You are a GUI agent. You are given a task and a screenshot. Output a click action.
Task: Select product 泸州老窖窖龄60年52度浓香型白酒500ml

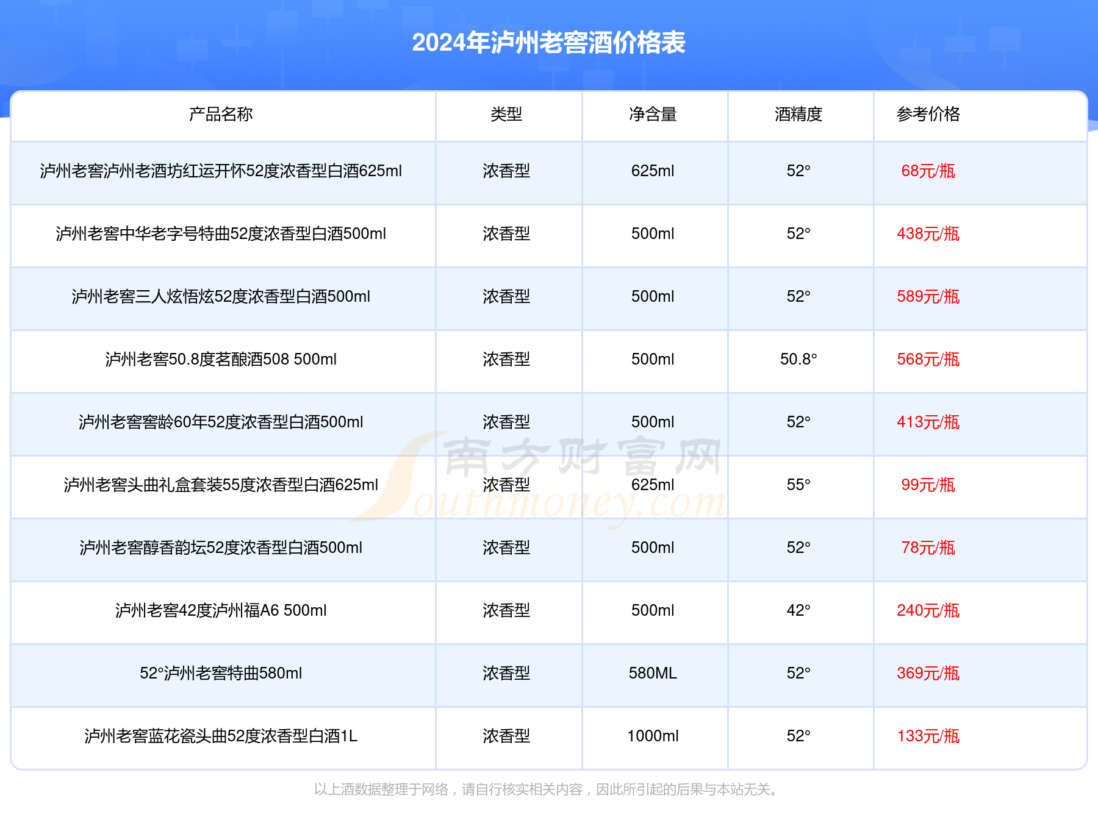pos(221,422)
